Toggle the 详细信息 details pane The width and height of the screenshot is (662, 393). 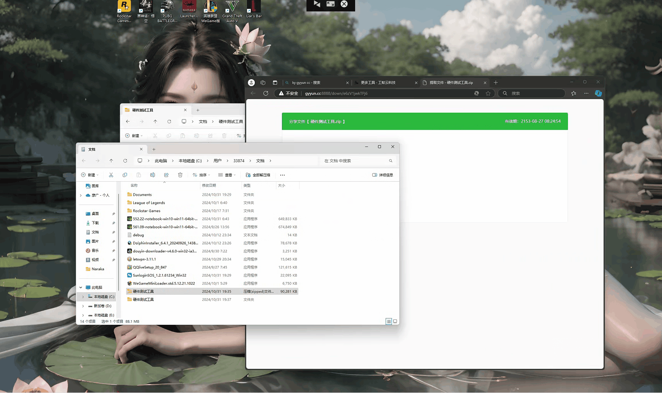[383, 175]
